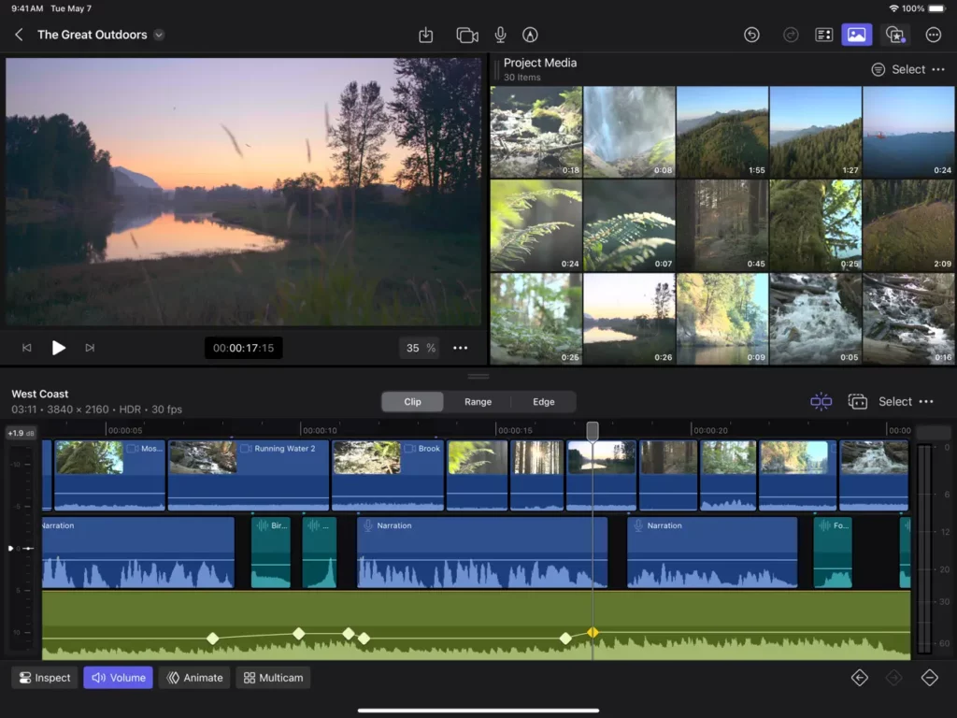Tap the share export icon at the top
The width and height of the screenshot is (957, 718).
coord(425,35)
